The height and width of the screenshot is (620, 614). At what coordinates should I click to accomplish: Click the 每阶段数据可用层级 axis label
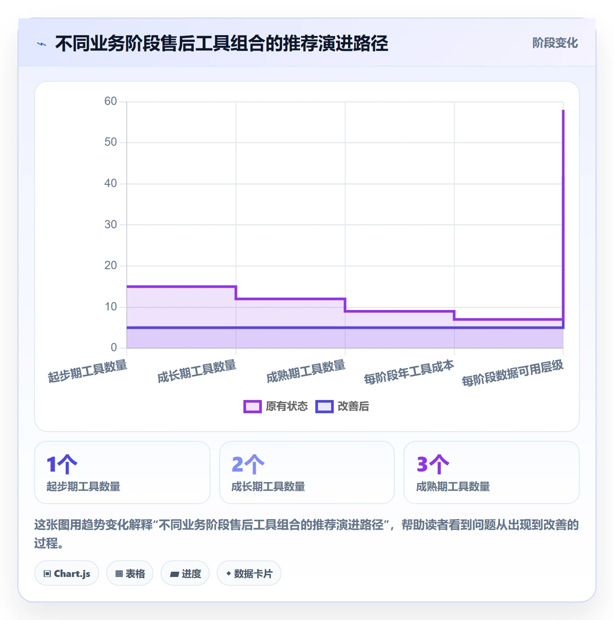coord(513,373)
